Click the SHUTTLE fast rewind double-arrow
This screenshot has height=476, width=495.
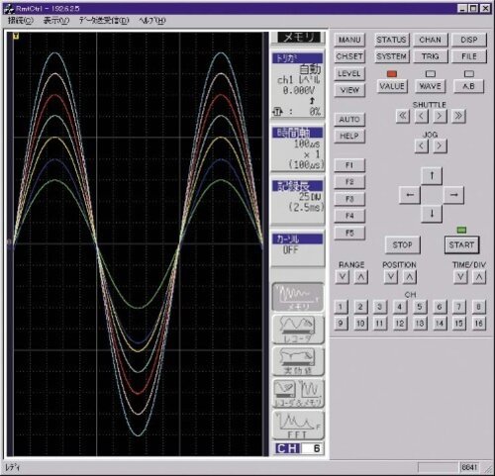pos(403,116)
